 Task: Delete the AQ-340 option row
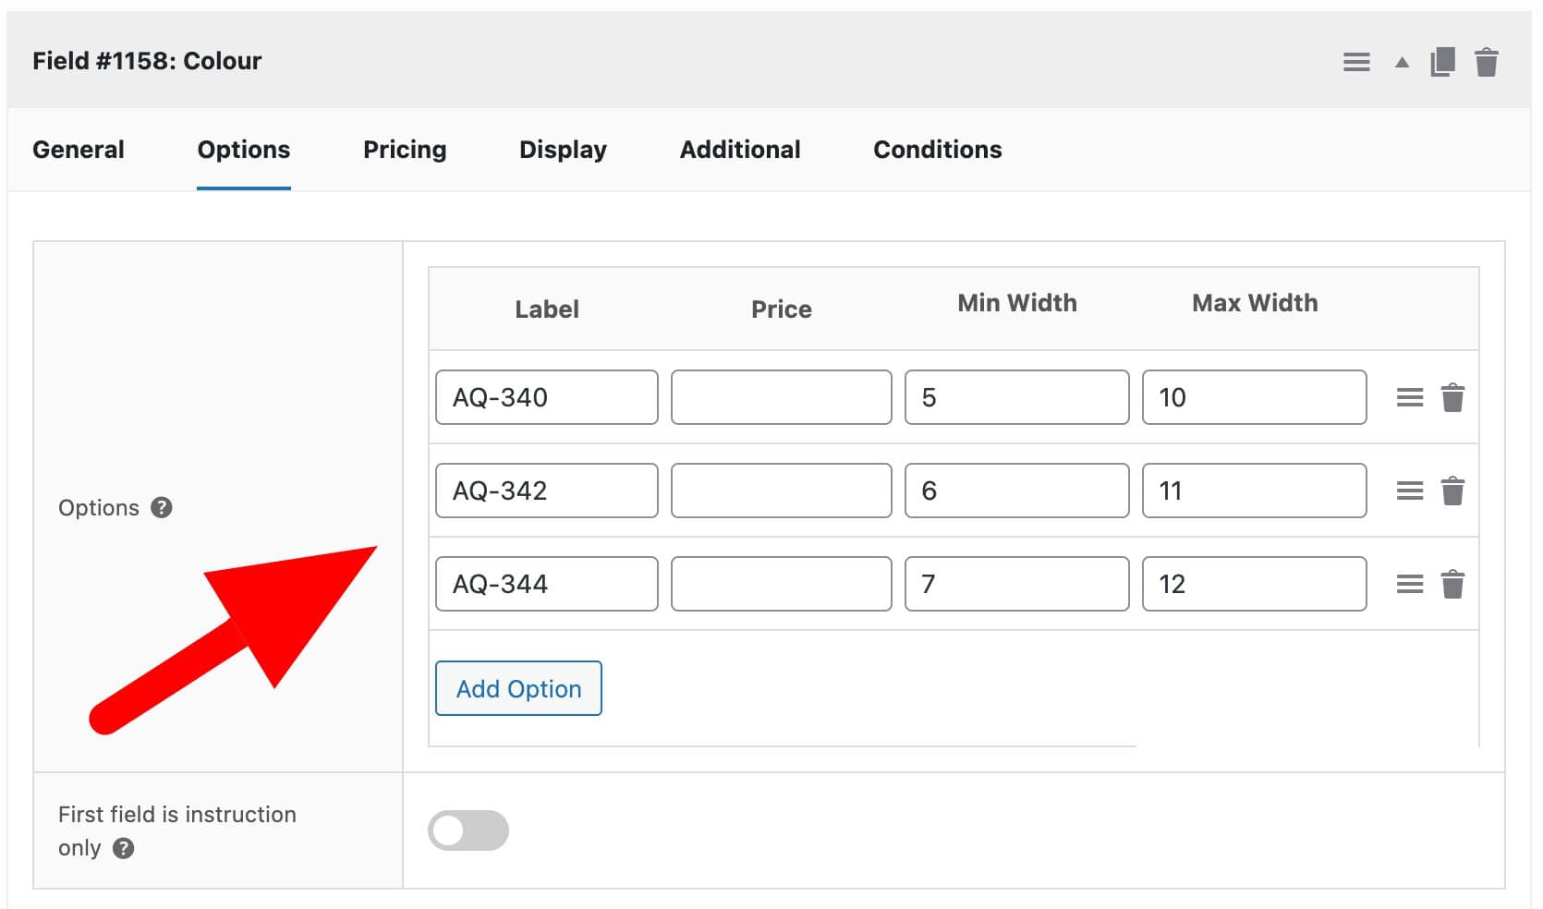click(x=1452, y=397)
